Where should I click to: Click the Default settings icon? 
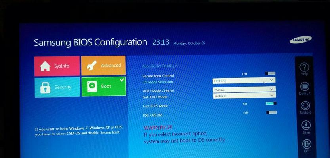[305, 86]
